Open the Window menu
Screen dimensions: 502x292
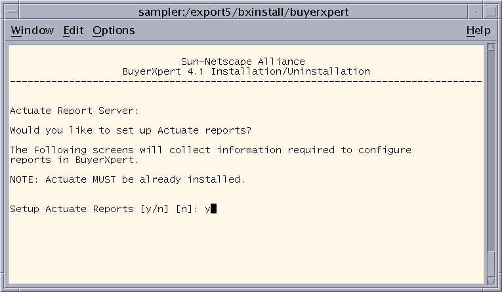tap(32, 30)
